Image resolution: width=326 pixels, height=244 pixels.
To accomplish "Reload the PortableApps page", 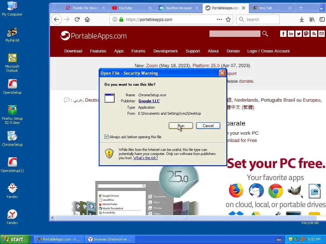I will 77,19.
